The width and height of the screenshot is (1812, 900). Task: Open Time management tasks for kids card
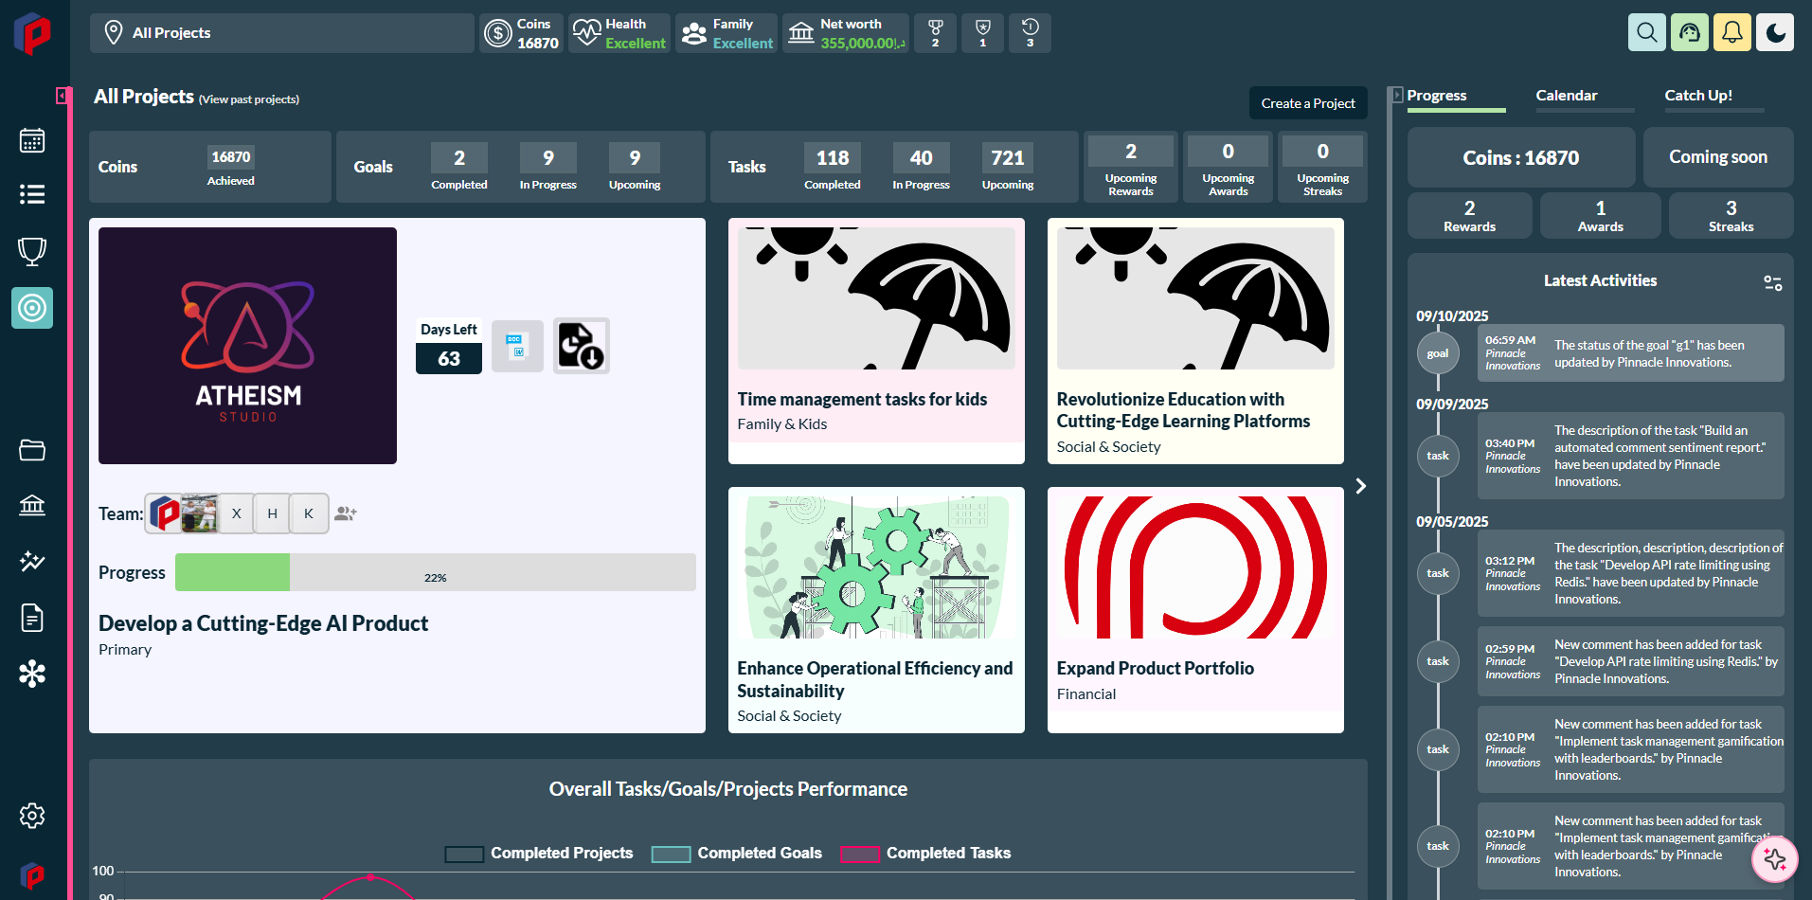click(876, 341)
